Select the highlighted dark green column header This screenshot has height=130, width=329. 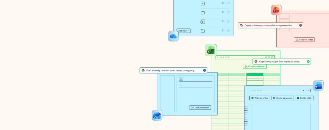254,75
